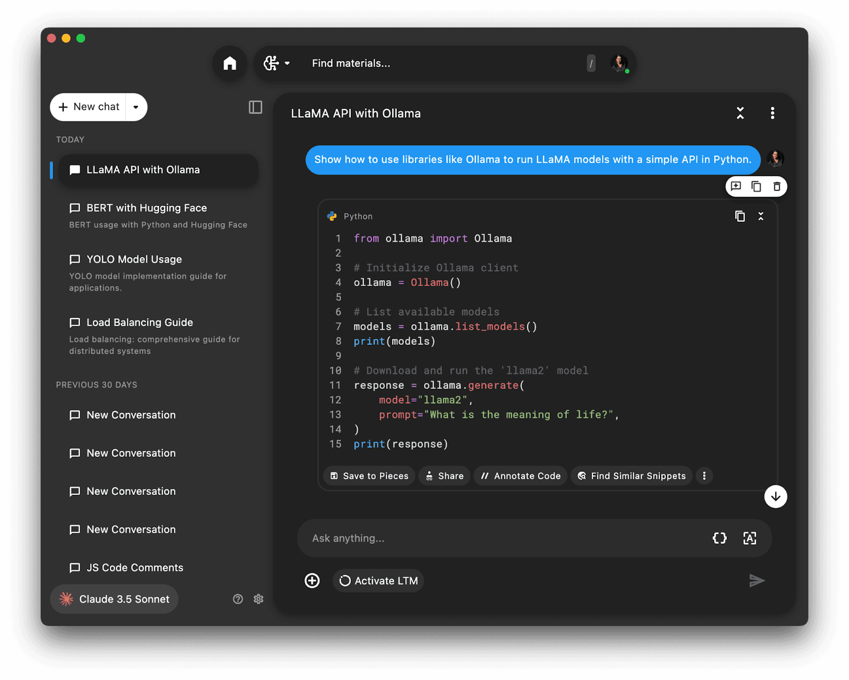Jump to bottom of the conversation
The height and width of the screenshot is (680, 849).
(x=775, y=496)
